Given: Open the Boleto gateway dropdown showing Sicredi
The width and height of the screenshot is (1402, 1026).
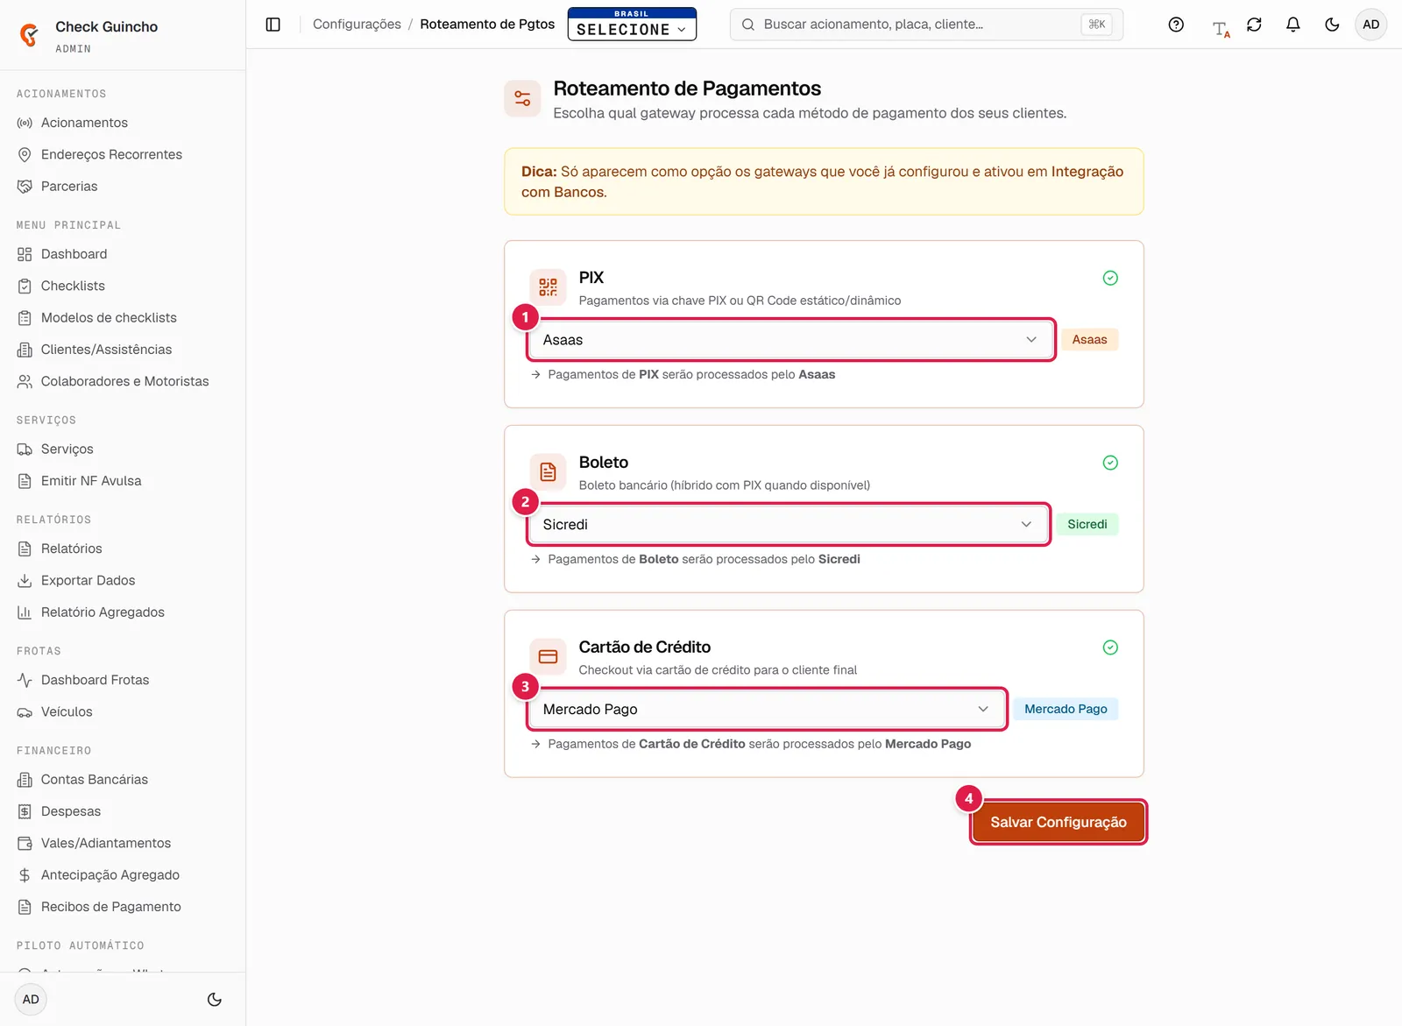Looking at the screenshot, I should coord(788,524).
